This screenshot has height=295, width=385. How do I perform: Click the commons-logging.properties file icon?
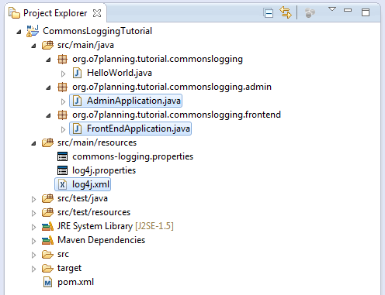(62, 156)
